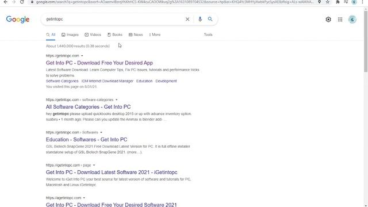
Task: Open the Education sitelink
Action: [x=144, y=81]
